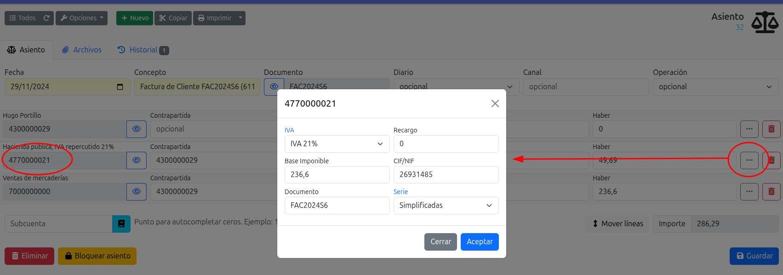Close the 4770000021 dialog with X

[x=495, y=103]
